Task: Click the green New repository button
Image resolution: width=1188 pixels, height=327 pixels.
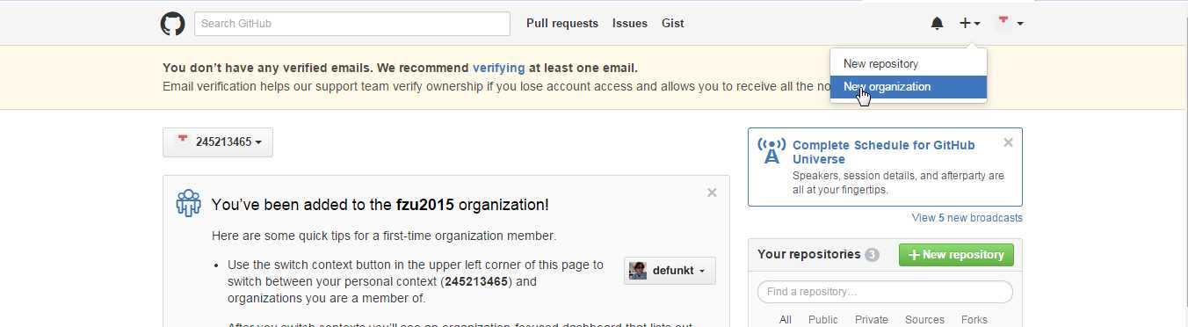Action: [956, 255]
